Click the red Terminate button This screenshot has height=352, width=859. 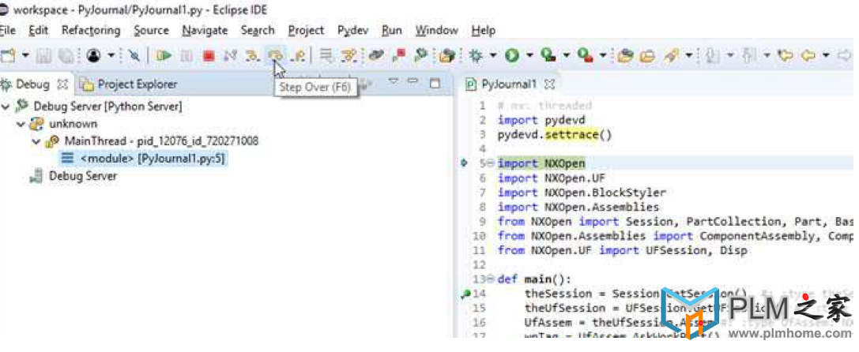click(208, 54)
